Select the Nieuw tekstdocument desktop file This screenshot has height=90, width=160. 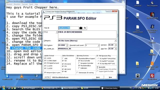(138, 29)
